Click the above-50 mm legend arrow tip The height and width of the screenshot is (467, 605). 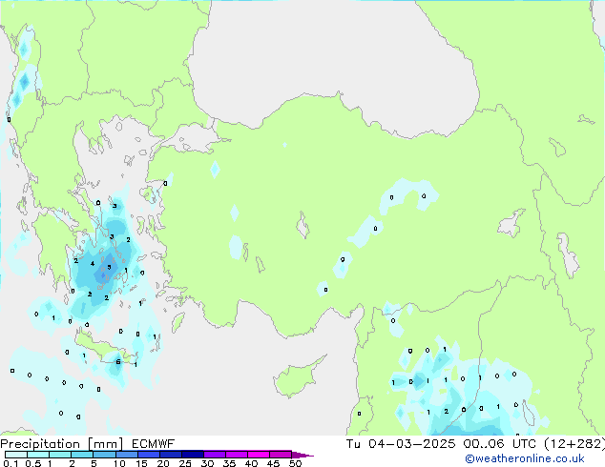302,455
